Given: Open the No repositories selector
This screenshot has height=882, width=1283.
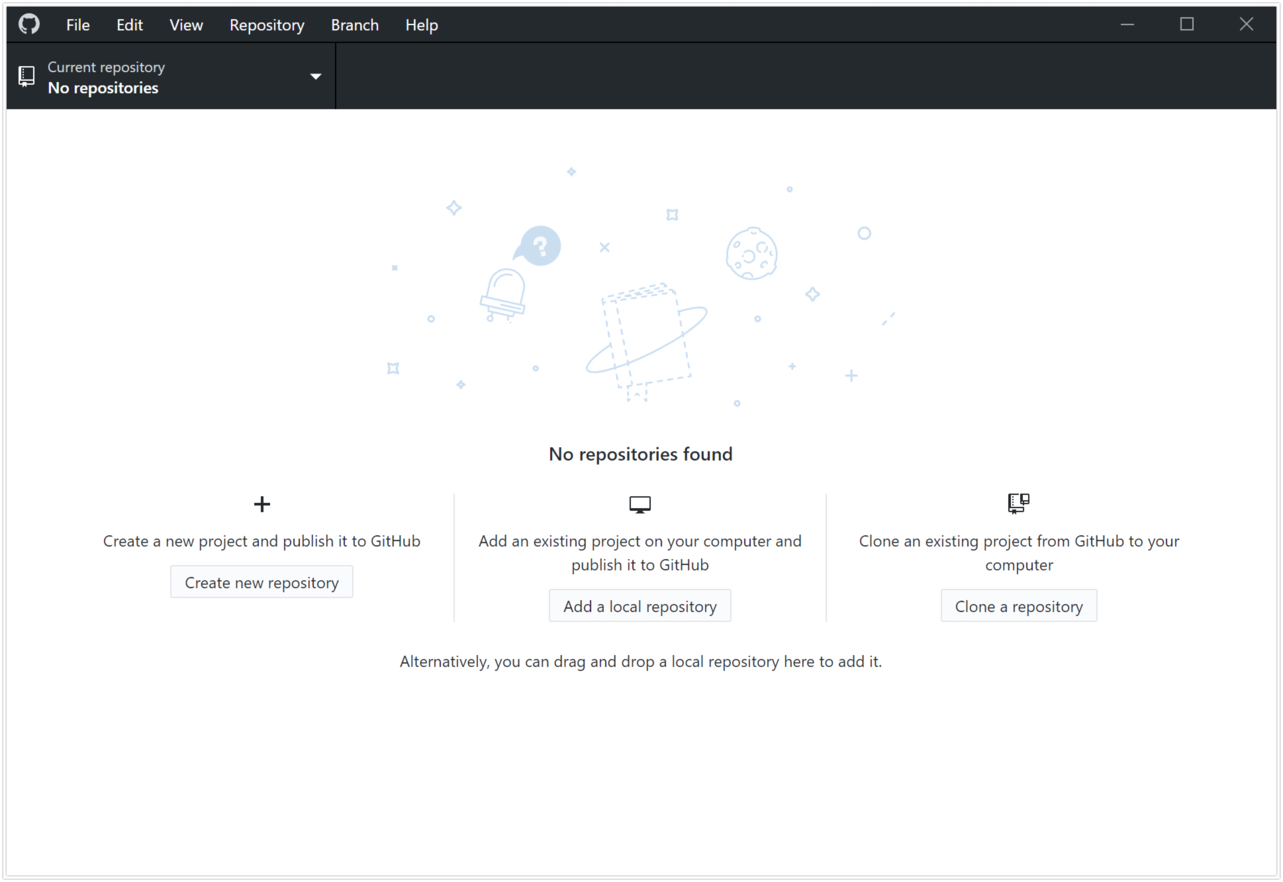Looking at the screenshot, I should tap(103, 87).
